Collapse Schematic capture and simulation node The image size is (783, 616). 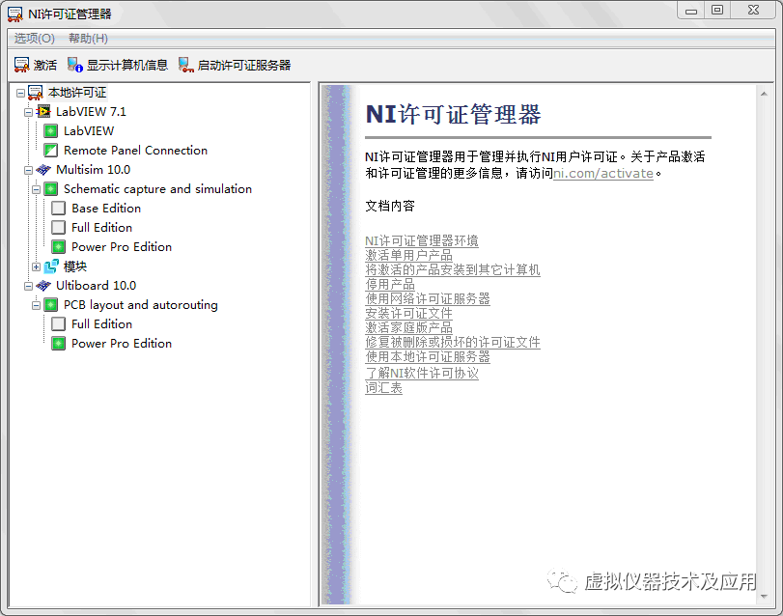coord(36,189)
